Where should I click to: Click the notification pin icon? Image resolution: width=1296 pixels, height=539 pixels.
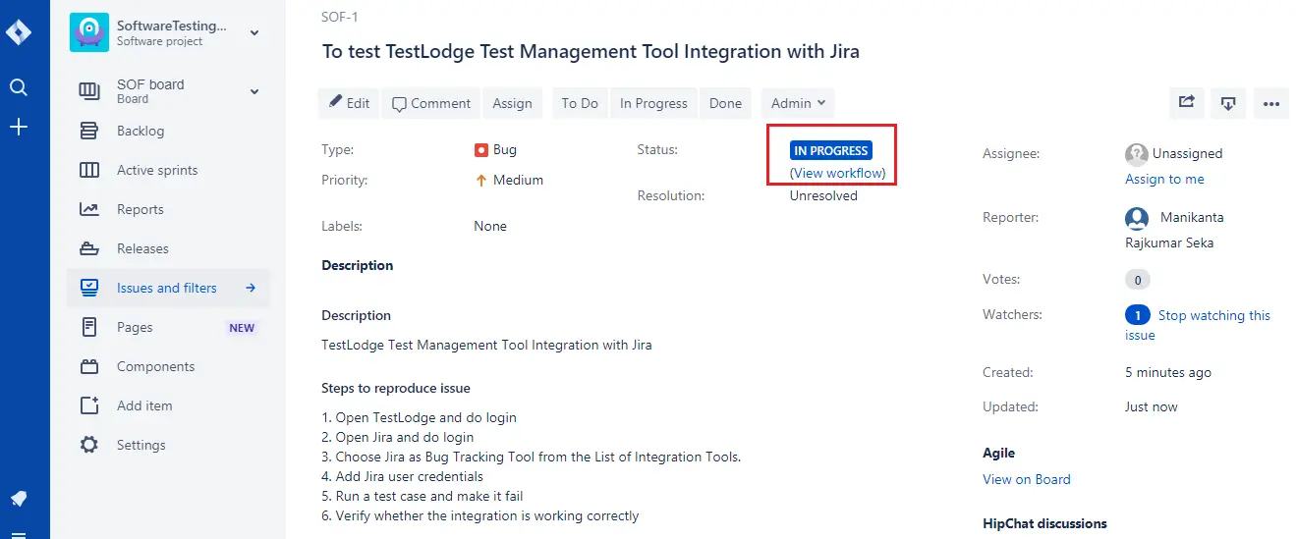(18, 499)
